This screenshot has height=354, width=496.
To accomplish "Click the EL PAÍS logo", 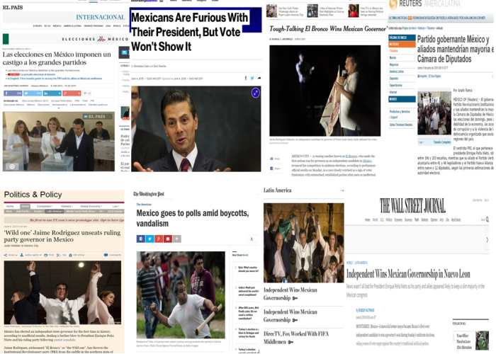I will click(13, 7).
